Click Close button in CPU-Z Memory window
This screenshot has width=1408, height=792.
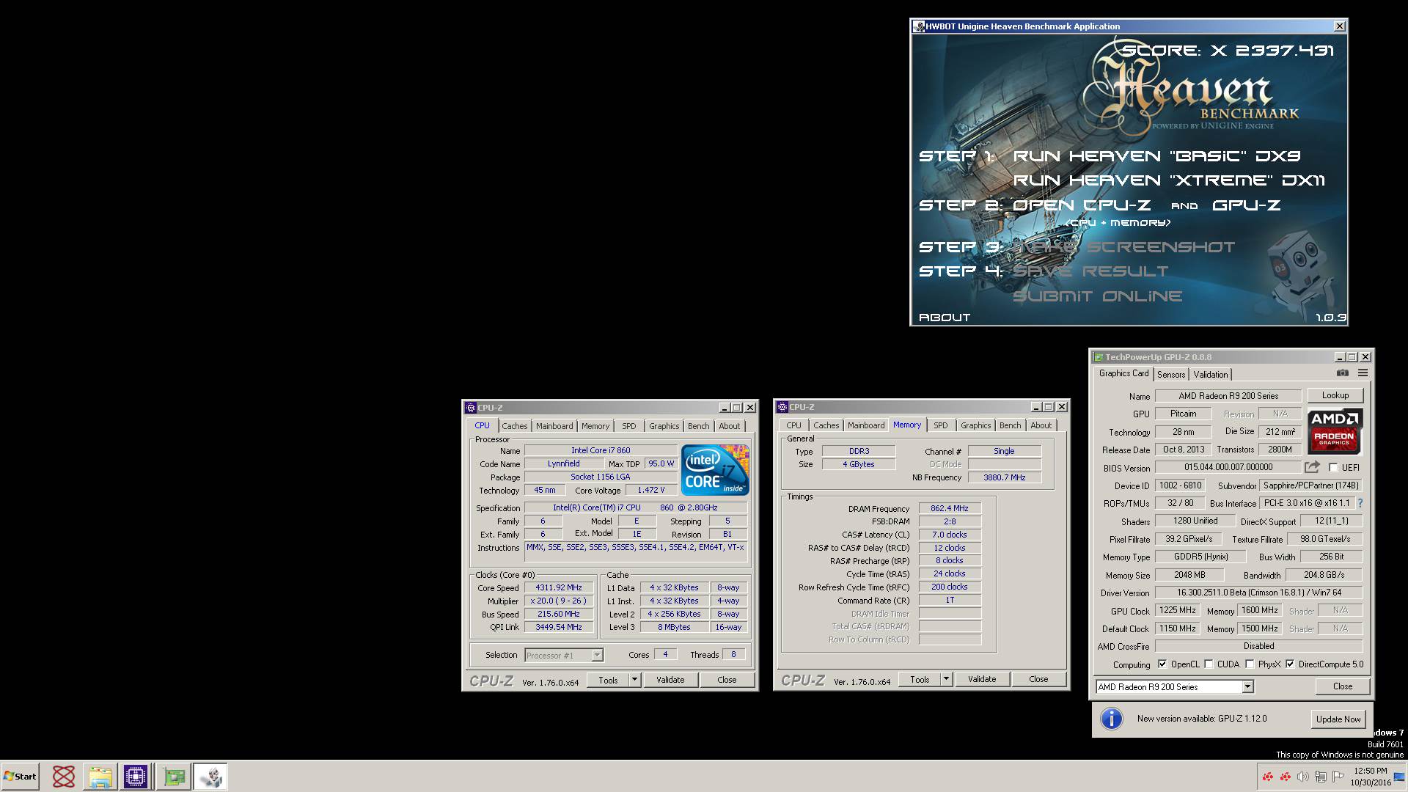point(1038,679)
